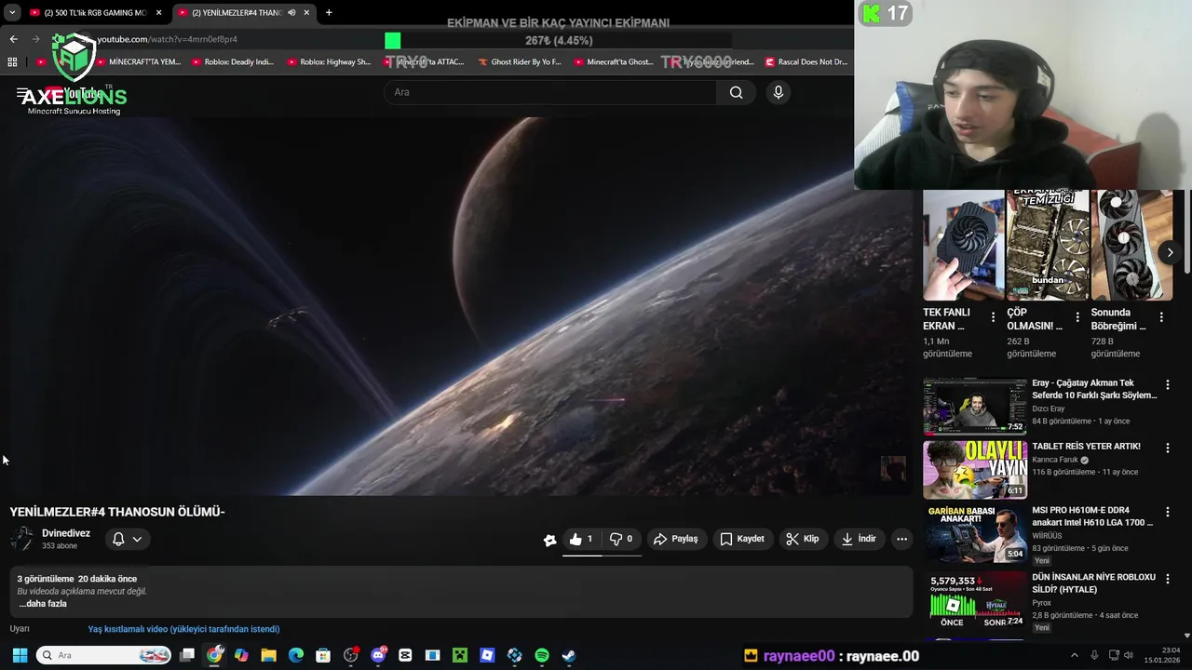Open options for TABLET REİS YETER ARTIK video

tap(1167, 448)
